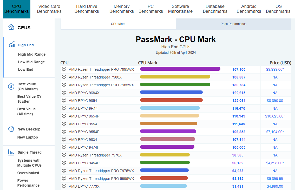Screen dimensions: 295x190
Task: Click the purple benchmark bar for Threadripper PRO 7995WX
Action: [x=180, y=69]
